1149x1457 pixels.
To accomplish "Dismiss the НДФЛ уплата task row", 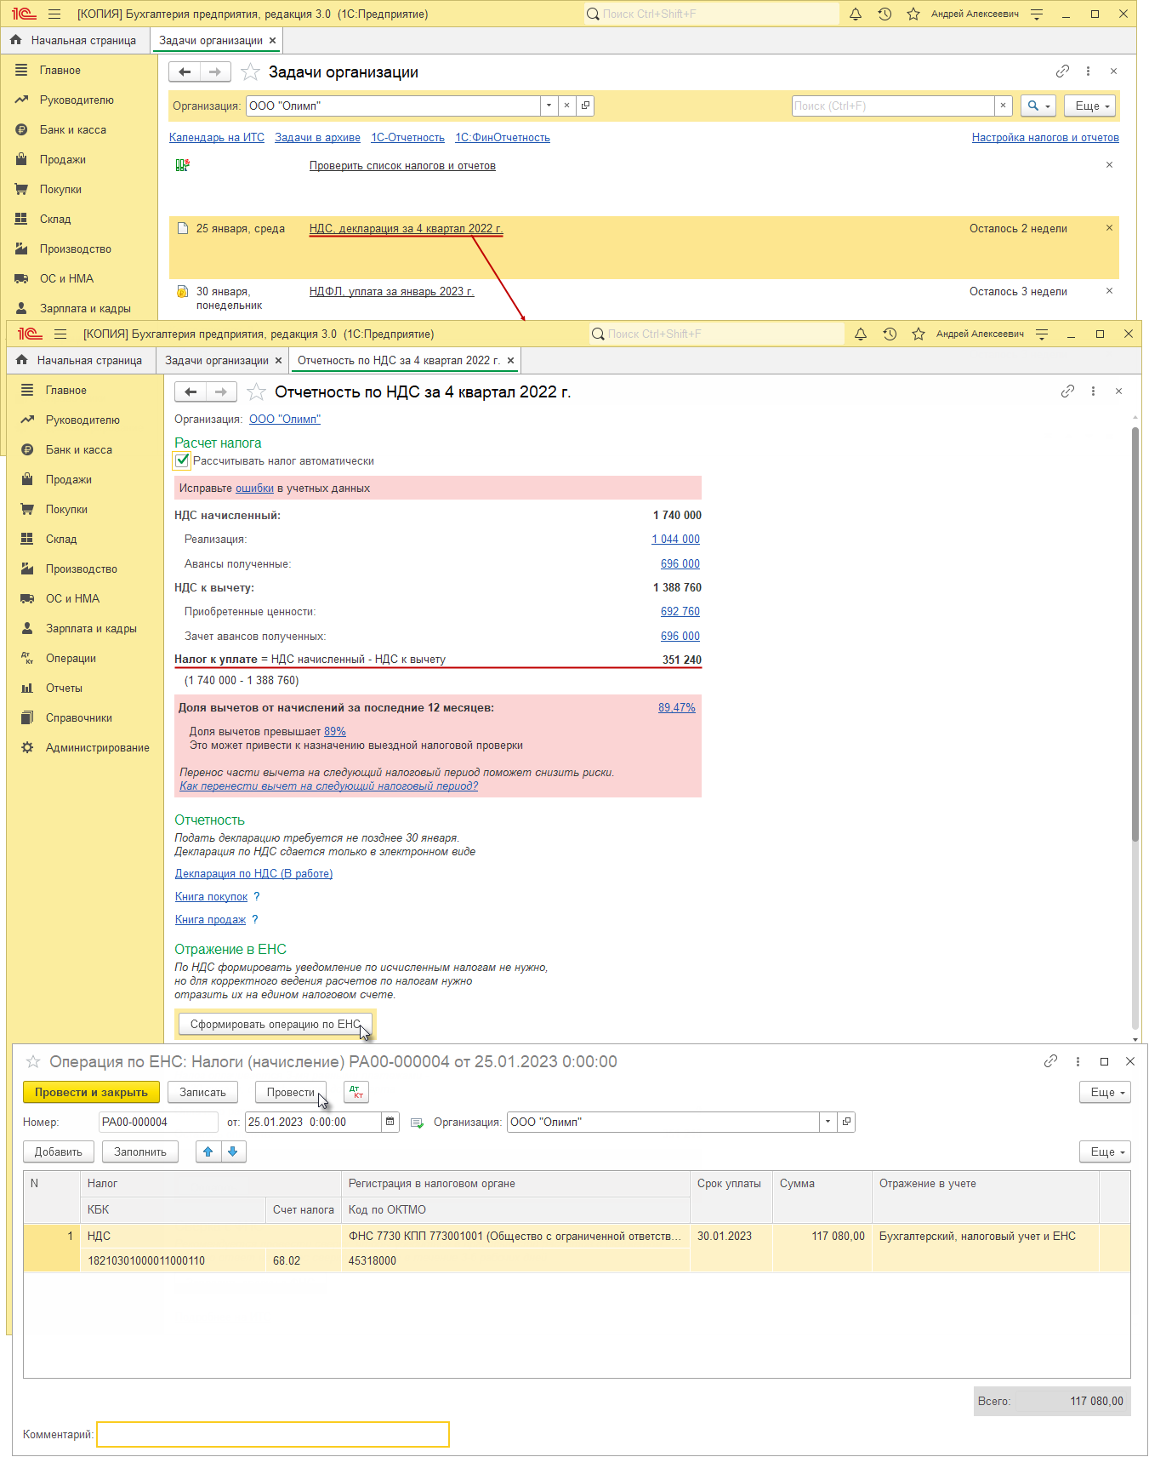I will [x=1109, y=291].
